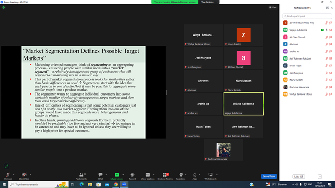The image size is (335, 188).
Task: Unmute the microphone
Action: click(8, 175)
